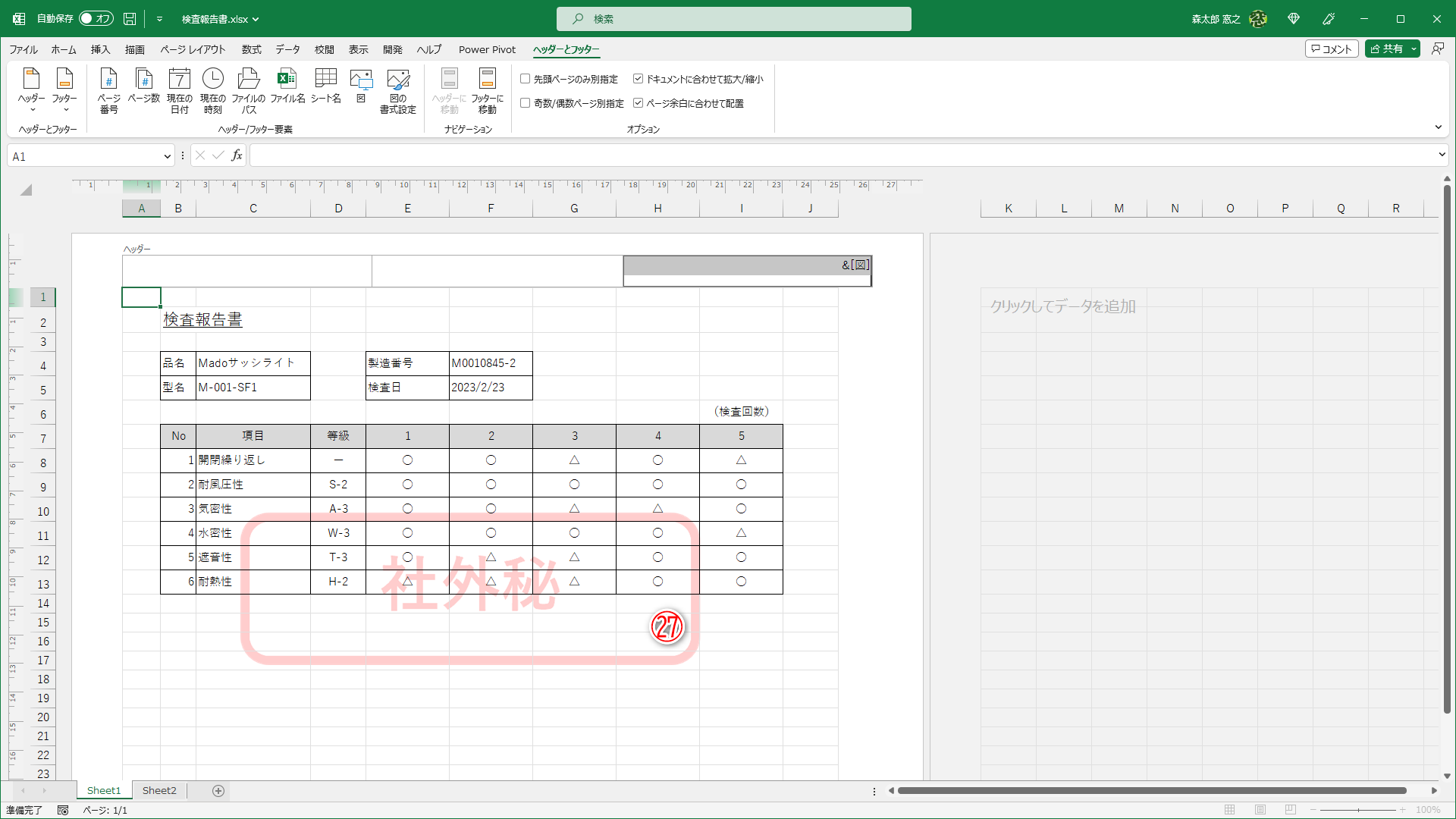1456x819 pixels.
Task: Enable different first page header
Action: (525, 78)
